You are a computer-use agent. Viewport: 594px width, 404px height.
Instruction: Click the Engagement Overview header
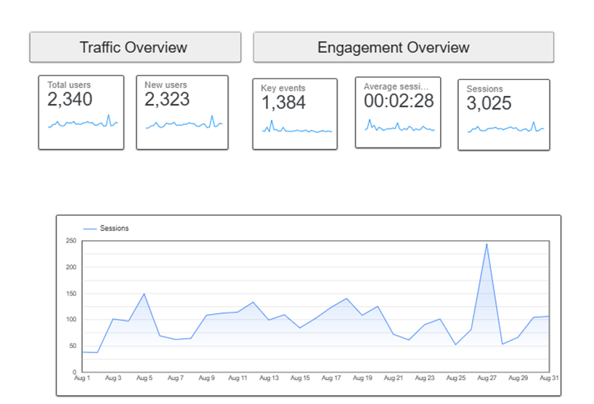[x=404, y=47]
